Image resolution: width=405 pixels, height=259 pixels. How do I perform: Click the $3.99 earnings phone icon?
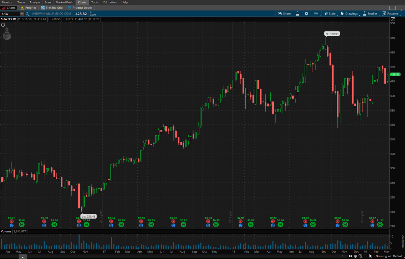(x=44, y=221)
